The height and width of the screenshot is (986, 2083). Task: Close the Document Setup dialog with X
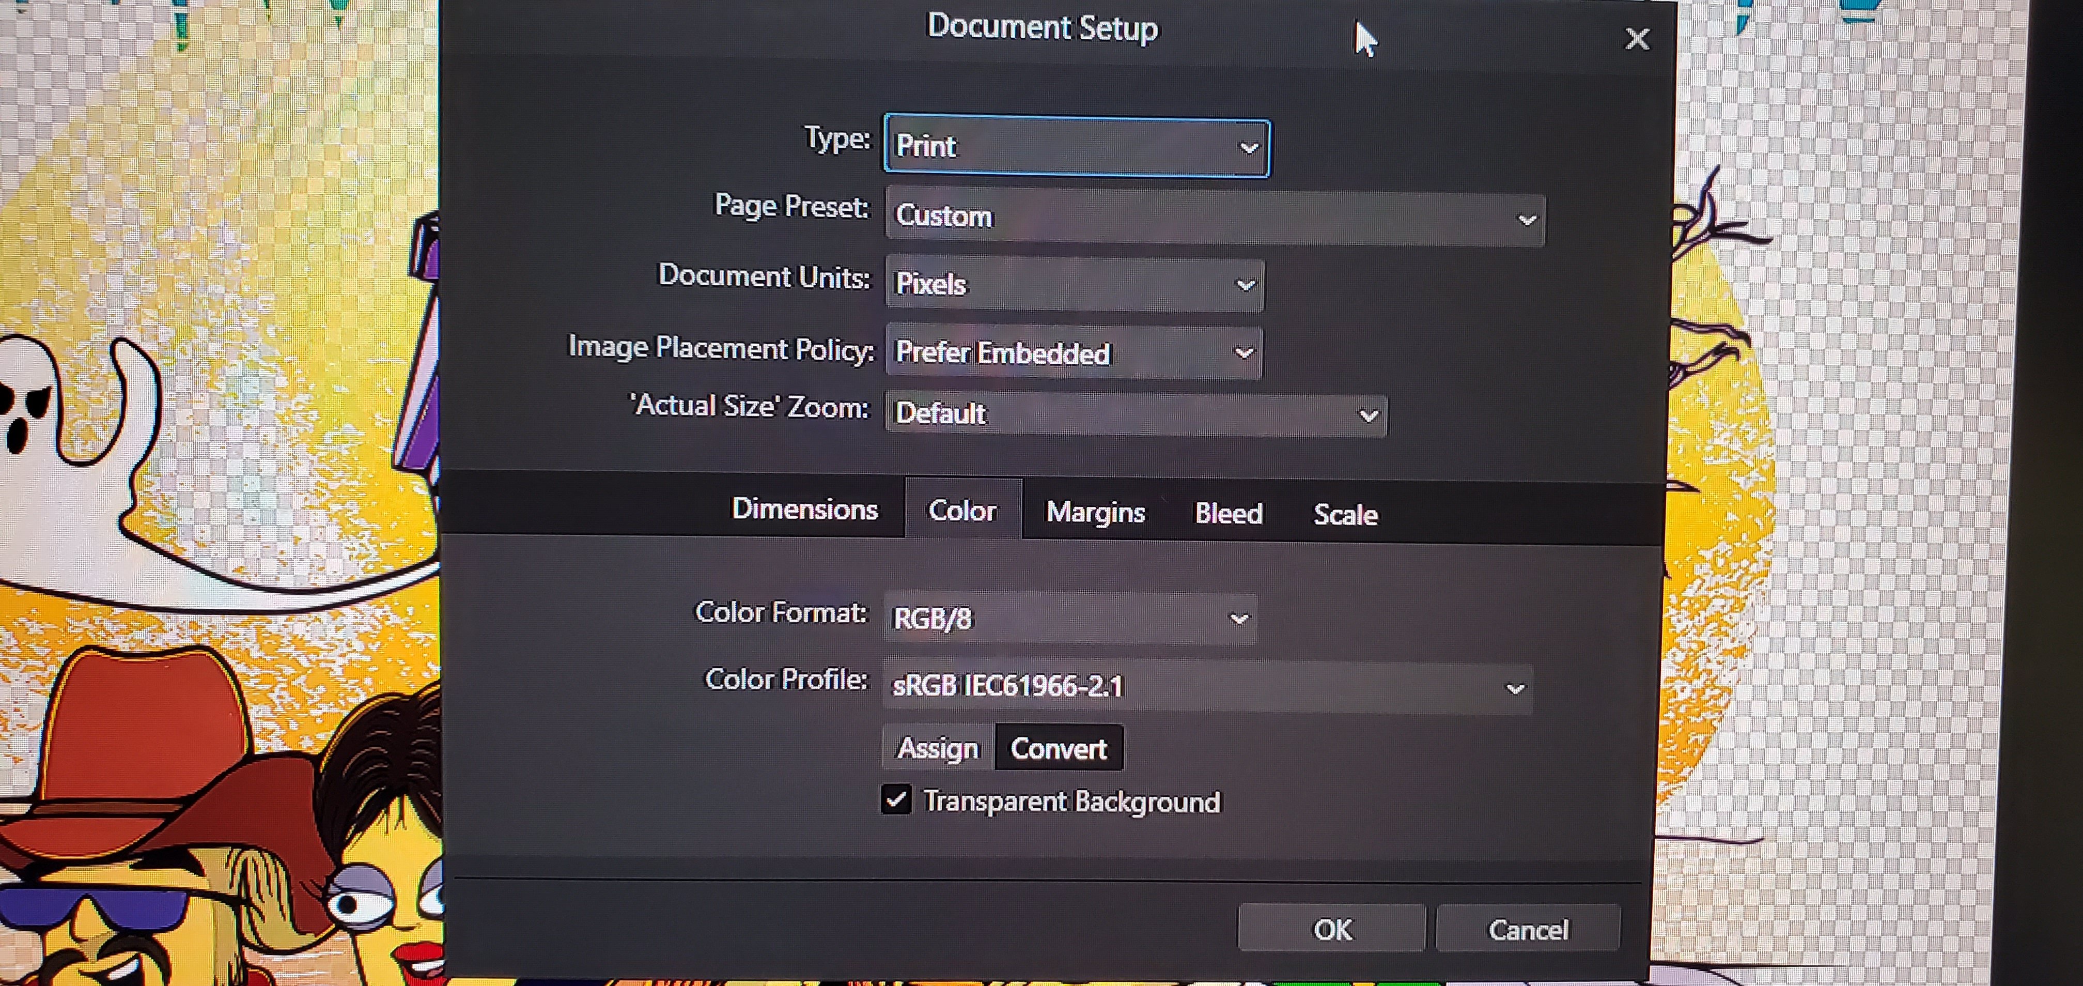pos(1638,38)
